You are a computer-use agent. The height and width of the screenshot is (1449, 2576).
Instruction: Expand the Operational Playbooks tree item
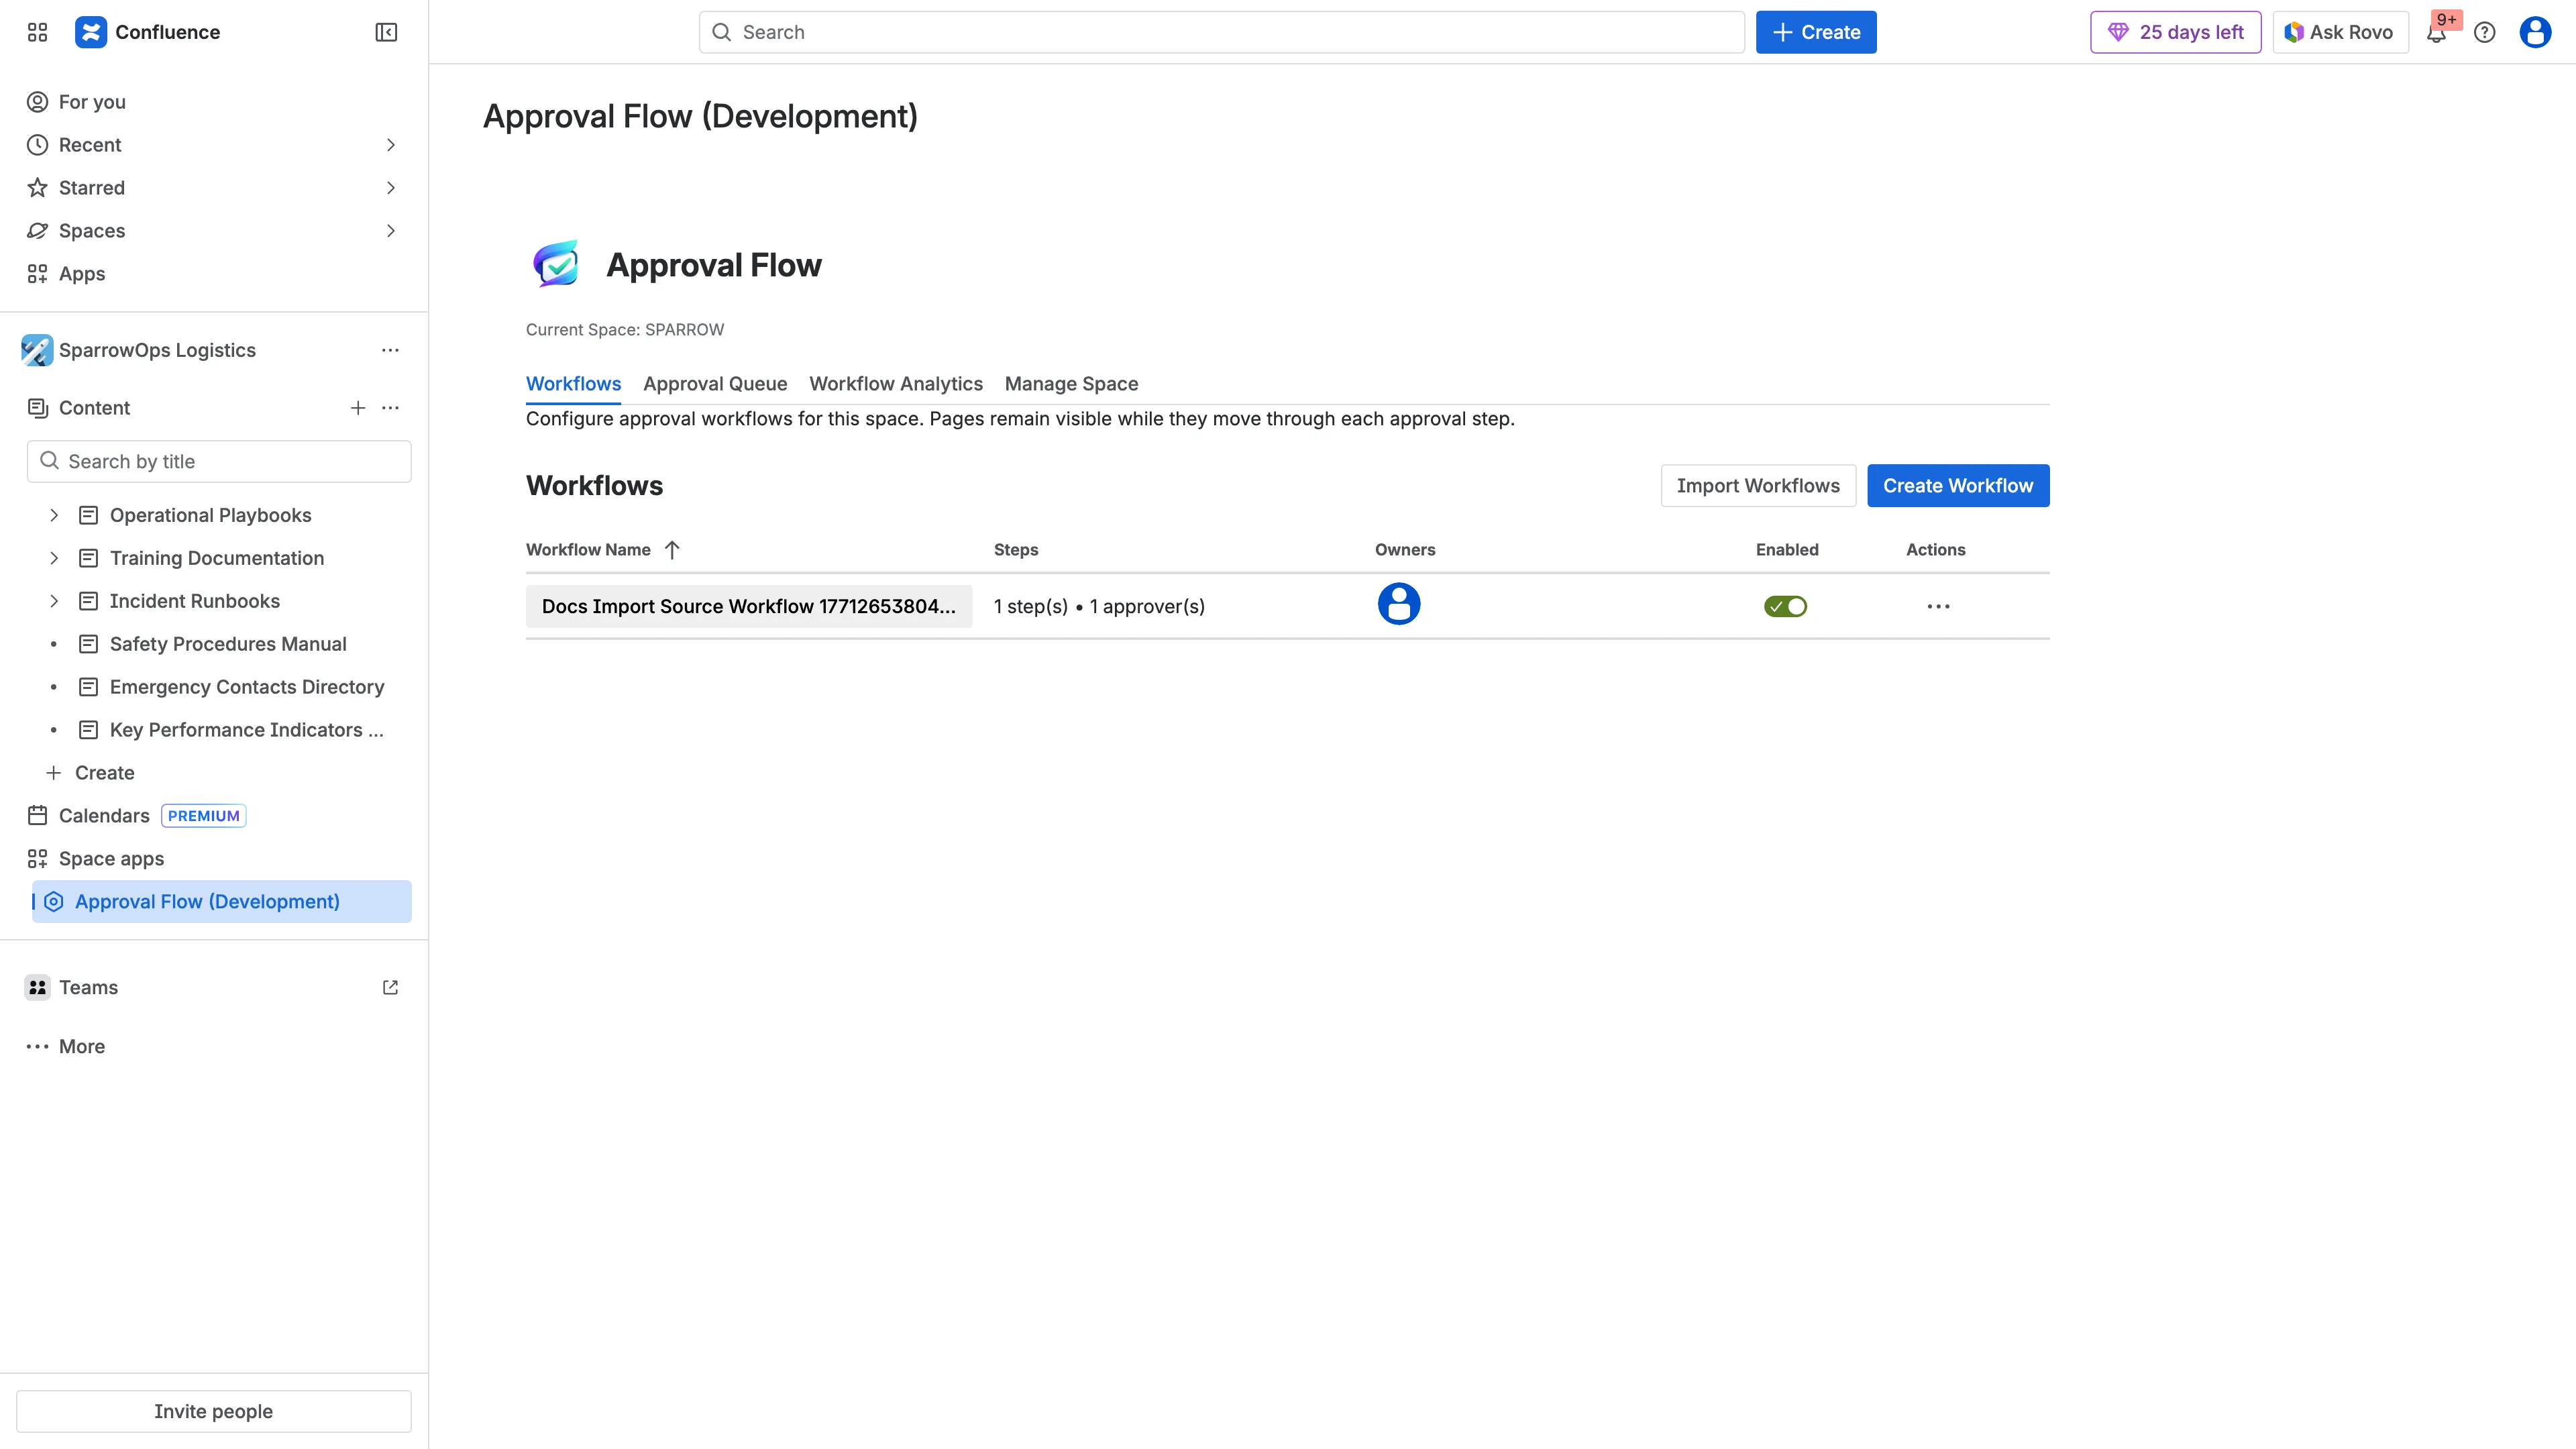54,515
